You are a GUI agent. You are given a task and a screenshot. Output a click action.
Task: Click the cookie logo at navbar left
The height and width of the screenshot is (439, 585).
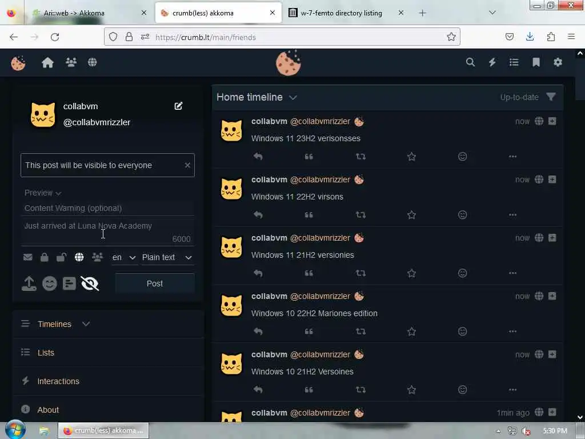pyautogui.click(x=18, y=63)
